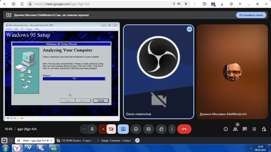Select the shared Virtual PC presentation tile
Screen dimensions: 271x152
[x=61, y=71]
